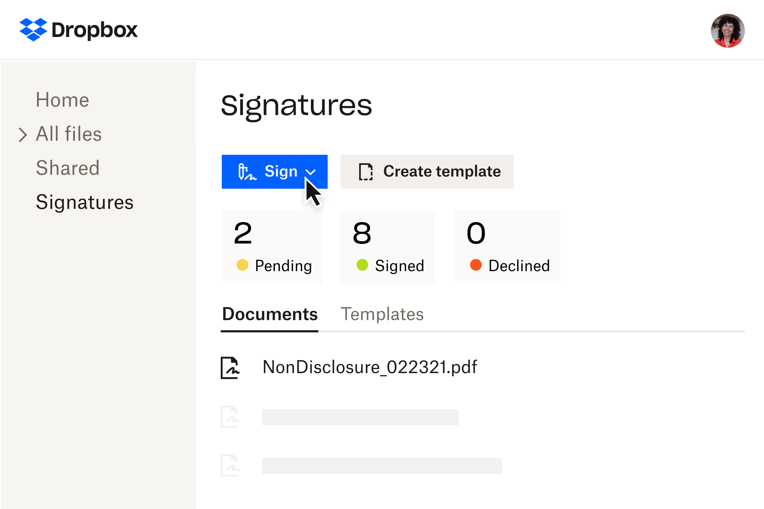764x509 pixels.
Task: Open the Create template panel
Action: tap(427, 171)
